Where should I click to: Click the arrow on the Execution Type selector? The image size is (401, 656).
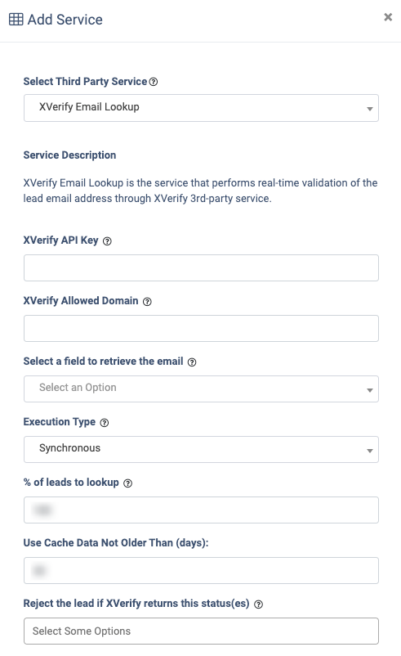click(x=370, y=451)
